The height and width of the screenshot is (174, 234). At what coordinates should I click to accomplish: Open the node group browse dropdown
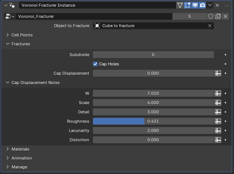point(10,16)
